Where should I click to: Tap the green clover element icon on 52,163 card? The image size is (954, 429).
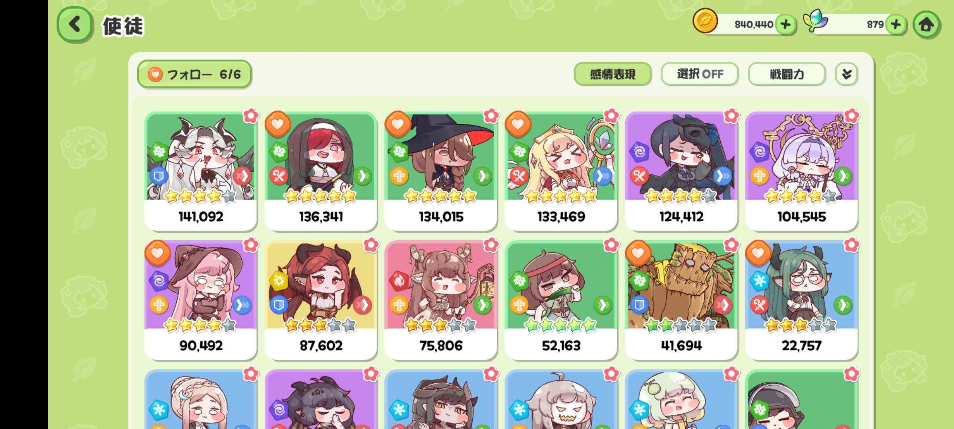519,281
